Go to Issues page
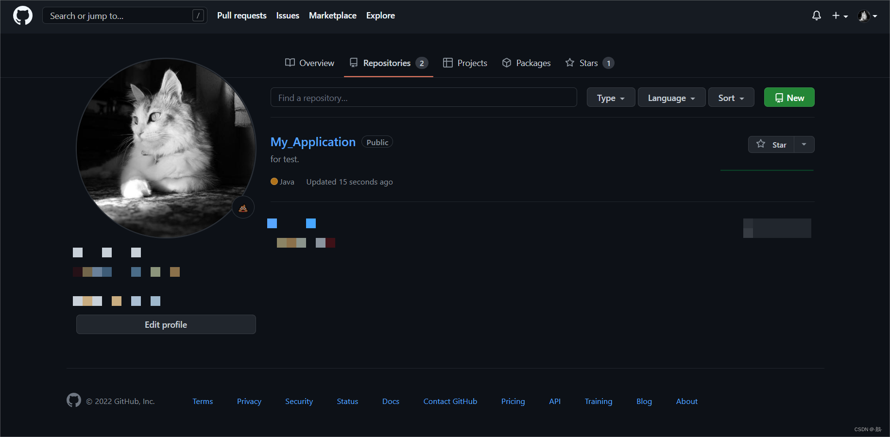The image size is (890, 437). click(x=288, y=16)
